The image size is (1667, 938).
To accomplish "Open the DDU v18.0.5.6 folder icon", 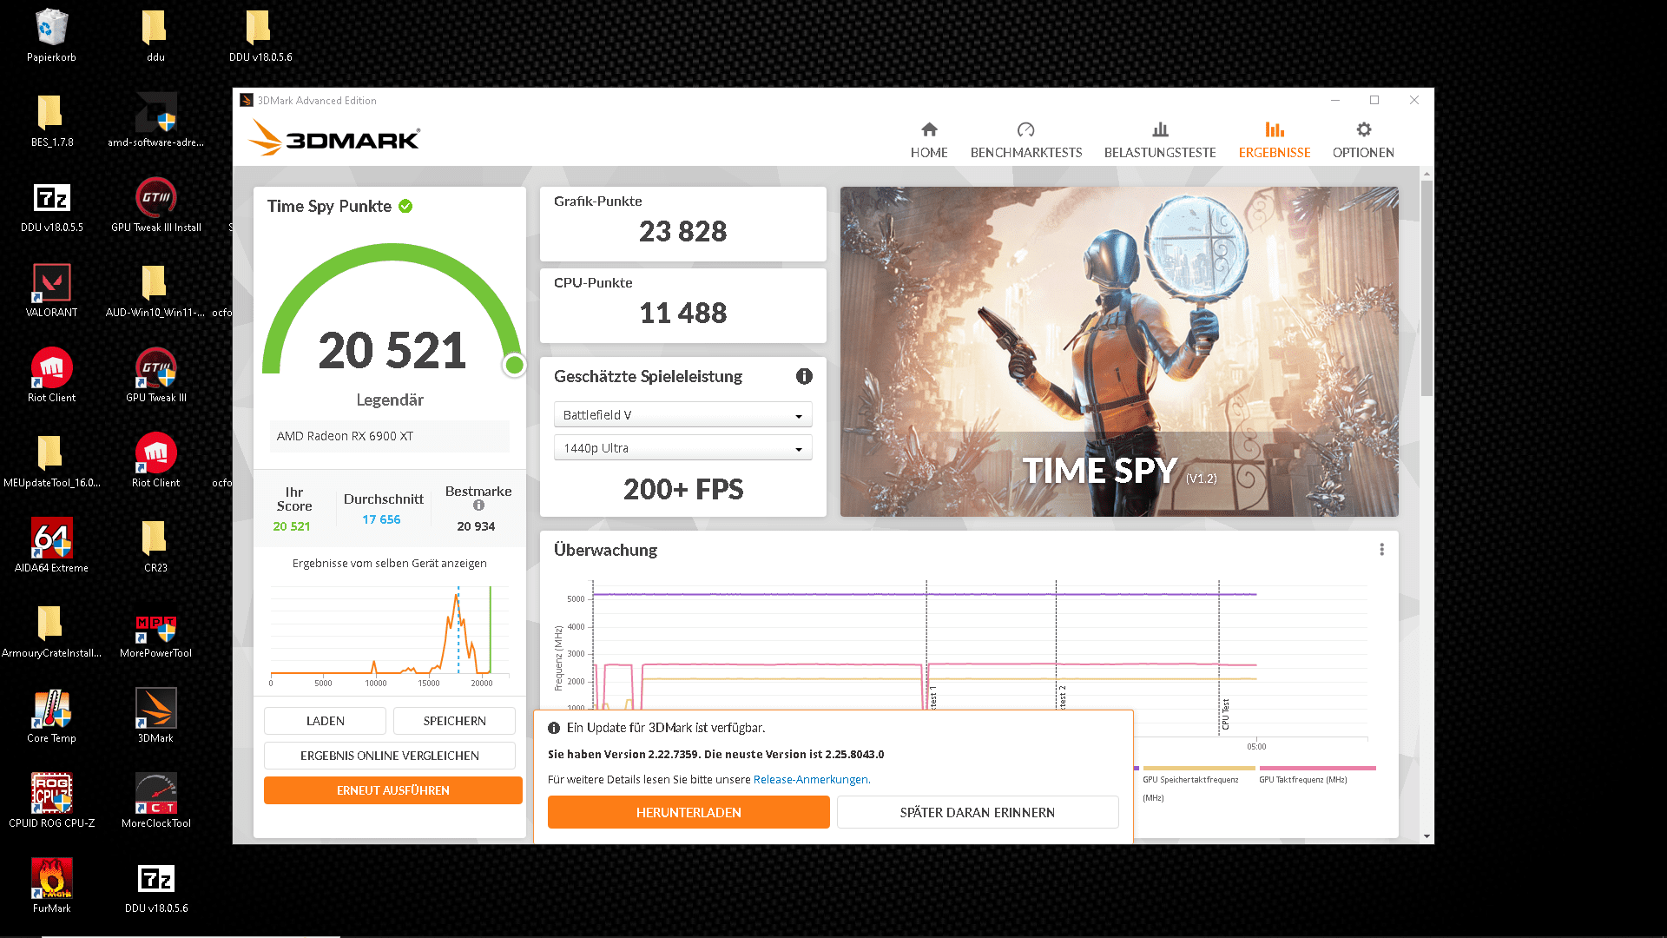I will pos(260,35).
